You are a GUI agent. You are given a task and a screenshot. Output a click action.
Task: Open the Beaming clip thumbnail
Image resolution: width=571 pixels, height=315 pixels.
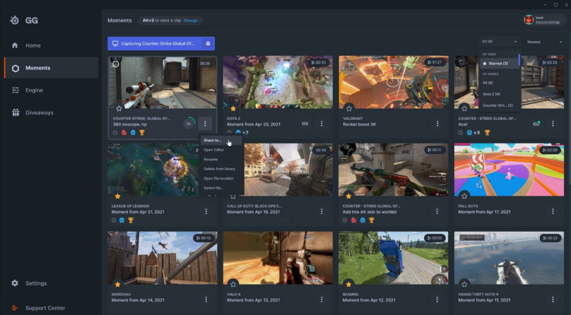[x=393, y=258]
